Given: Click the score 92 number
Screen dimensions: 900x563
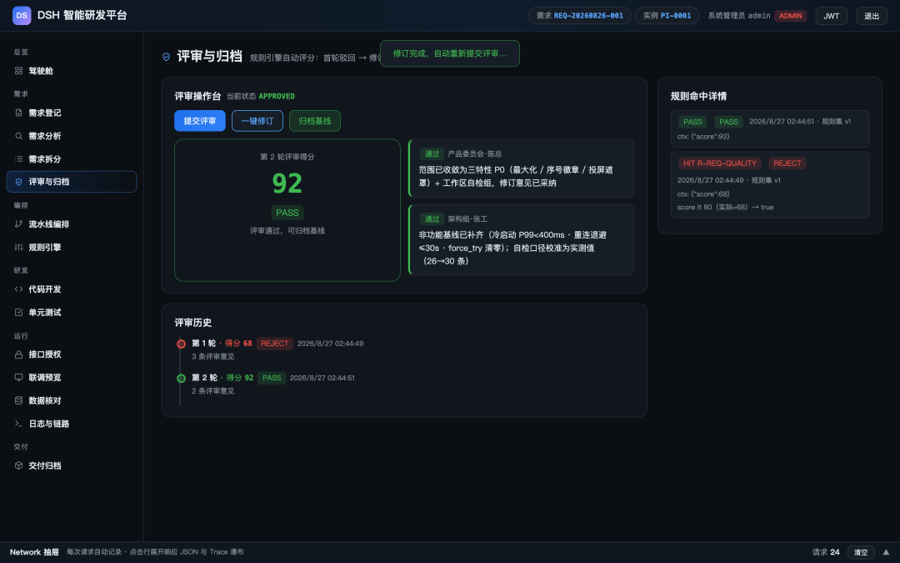Looking at the screenshot, I should pos(287,183).
